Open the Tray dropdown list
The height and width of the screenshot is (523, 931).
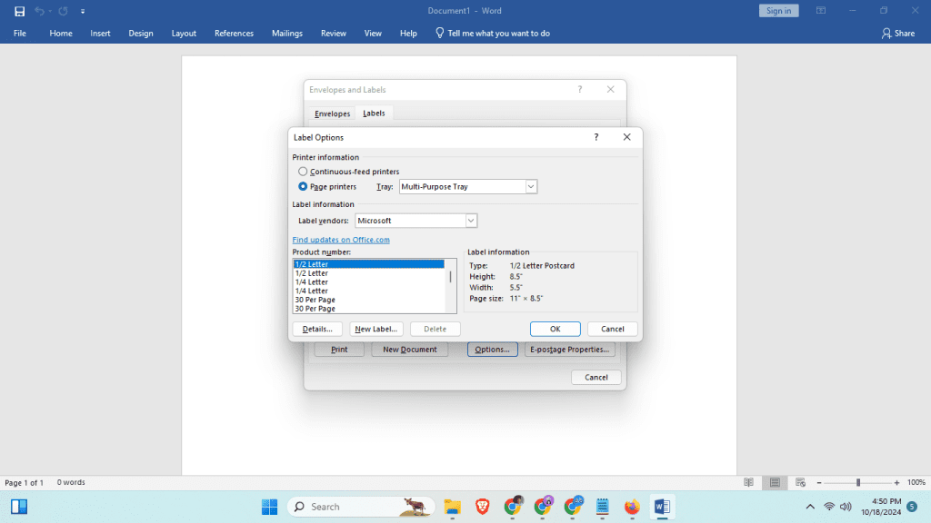(531, 187)
